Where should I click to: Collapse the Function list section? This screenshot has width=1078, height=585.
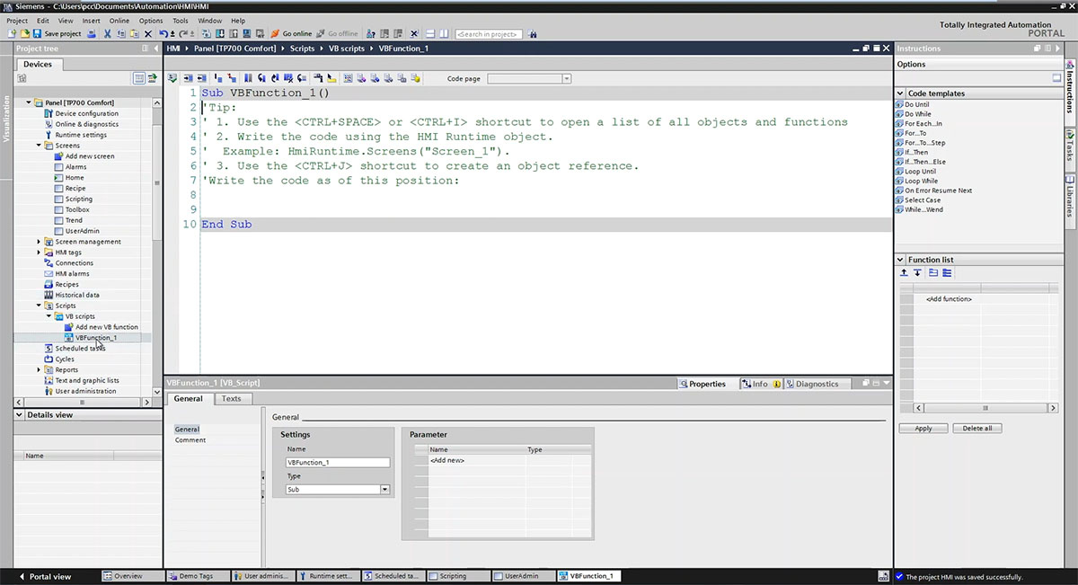point(900,260)
